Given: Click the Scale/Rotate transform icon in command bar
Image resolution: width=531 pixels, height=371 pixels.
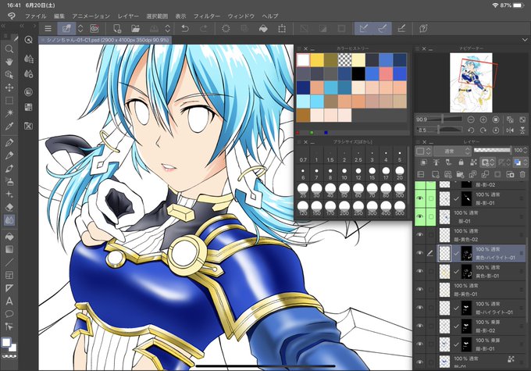Looking at the screenshot, I should click(x=282, y=29).
